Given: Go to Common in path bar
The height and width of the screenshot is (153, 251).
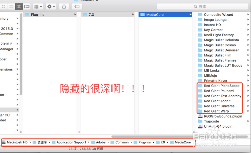Looking at the screenshot, I should pos(119,142).
